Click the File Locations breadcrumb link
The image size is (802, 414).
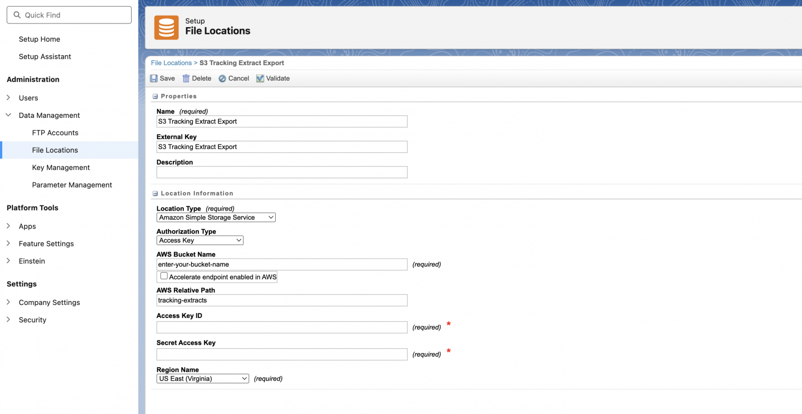171,63
